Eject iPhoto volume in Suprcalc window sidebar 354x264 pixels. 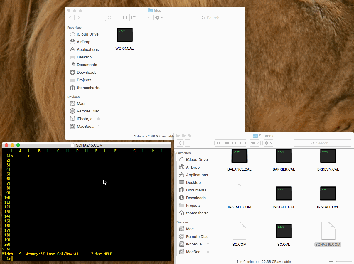[208, 244]
